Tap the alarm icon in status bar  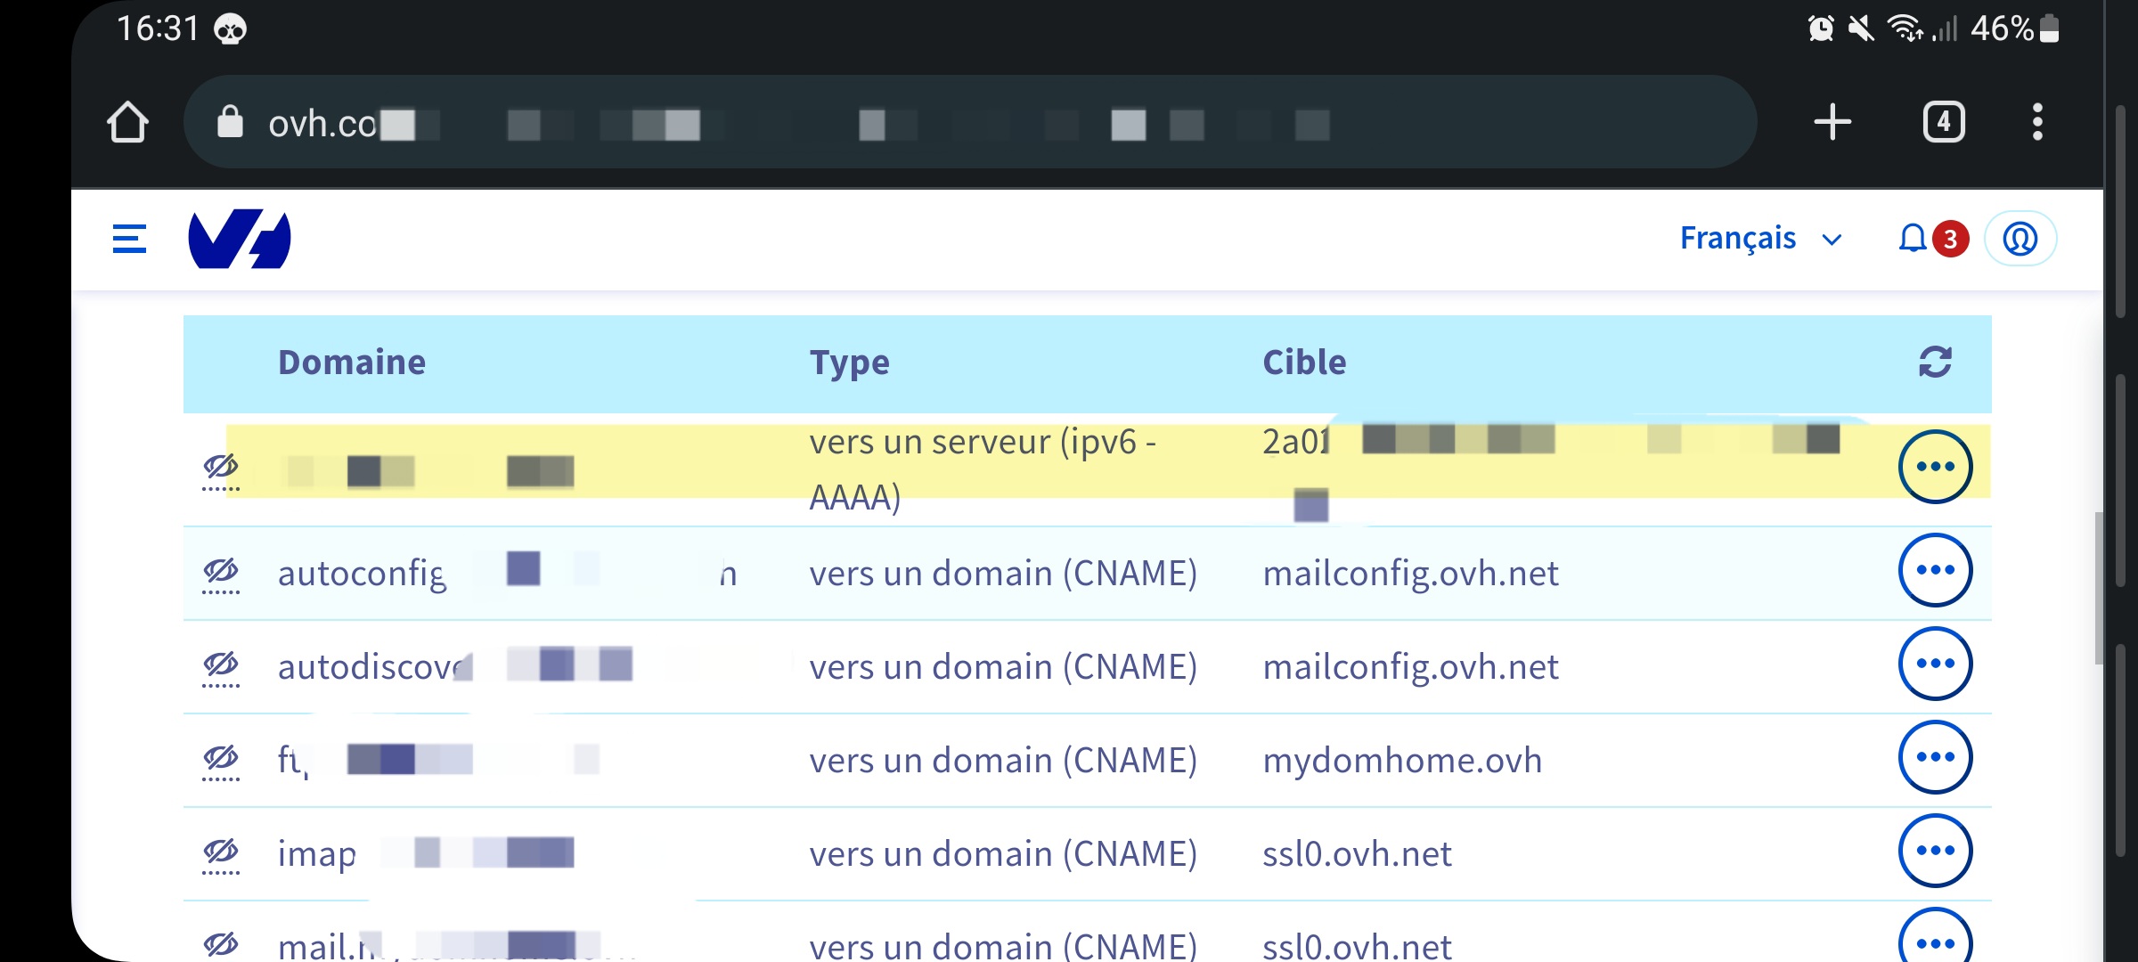point(1821,29)
